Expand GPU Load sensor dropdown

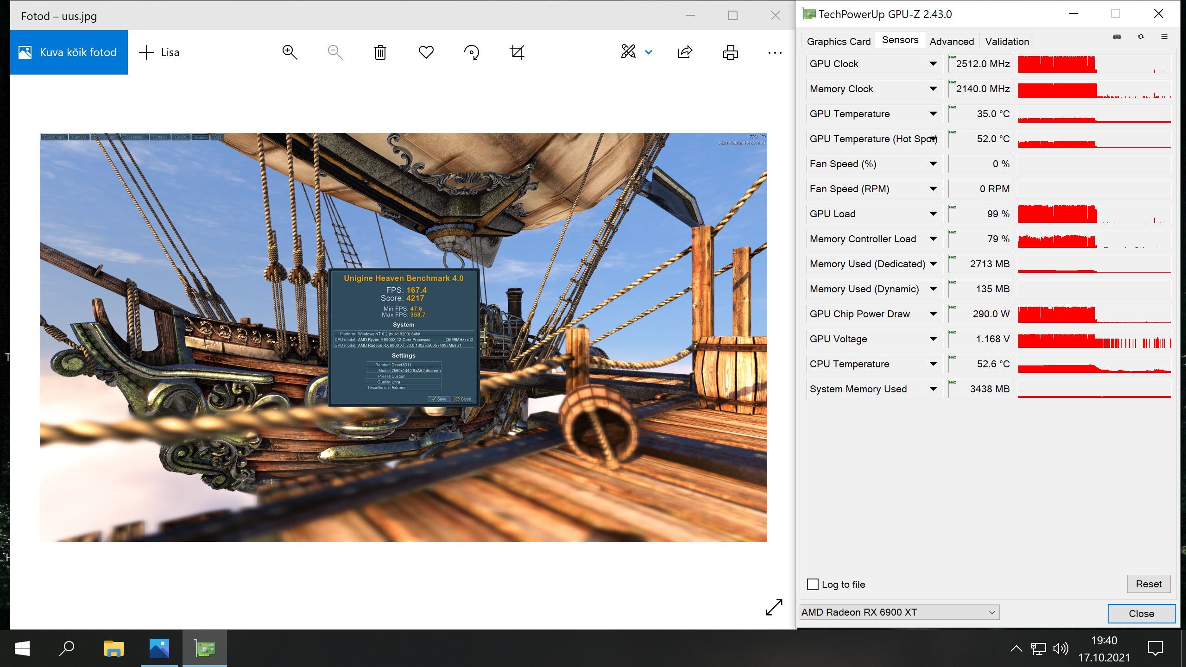pyautogui.click(x=933, y=214)
